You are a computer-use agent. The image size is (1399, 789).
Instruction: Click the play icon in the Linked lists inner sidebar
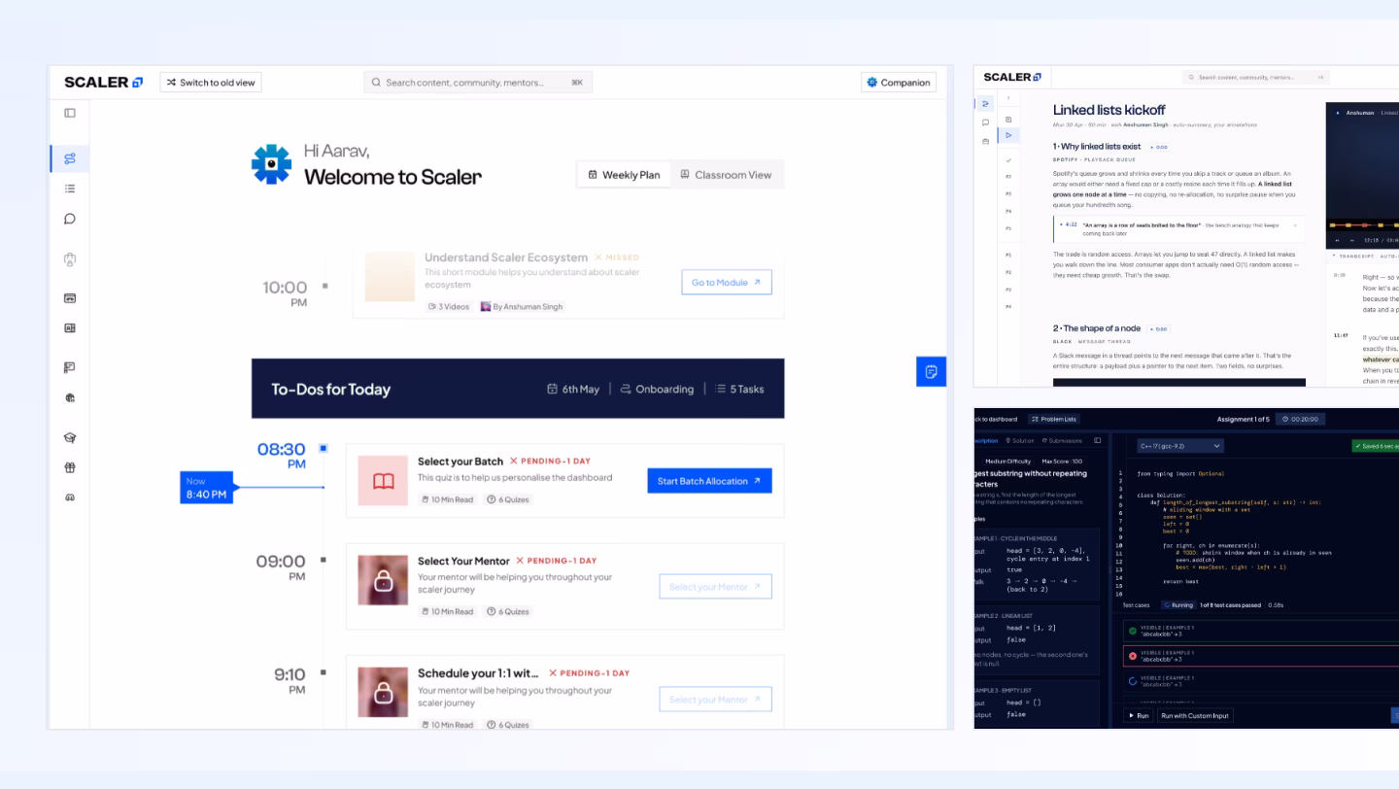click(1008, 135)
